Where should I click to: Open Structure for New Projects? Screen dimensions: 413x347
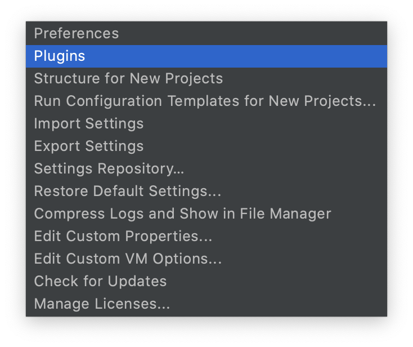pyautogui.click(x=128, y=78)
